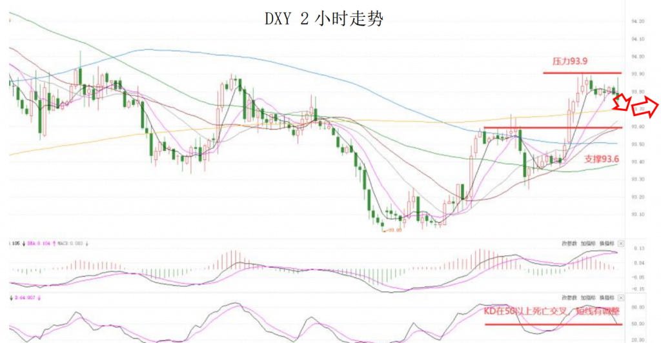Click the 93.05 low price marker

tap(392, 230)
